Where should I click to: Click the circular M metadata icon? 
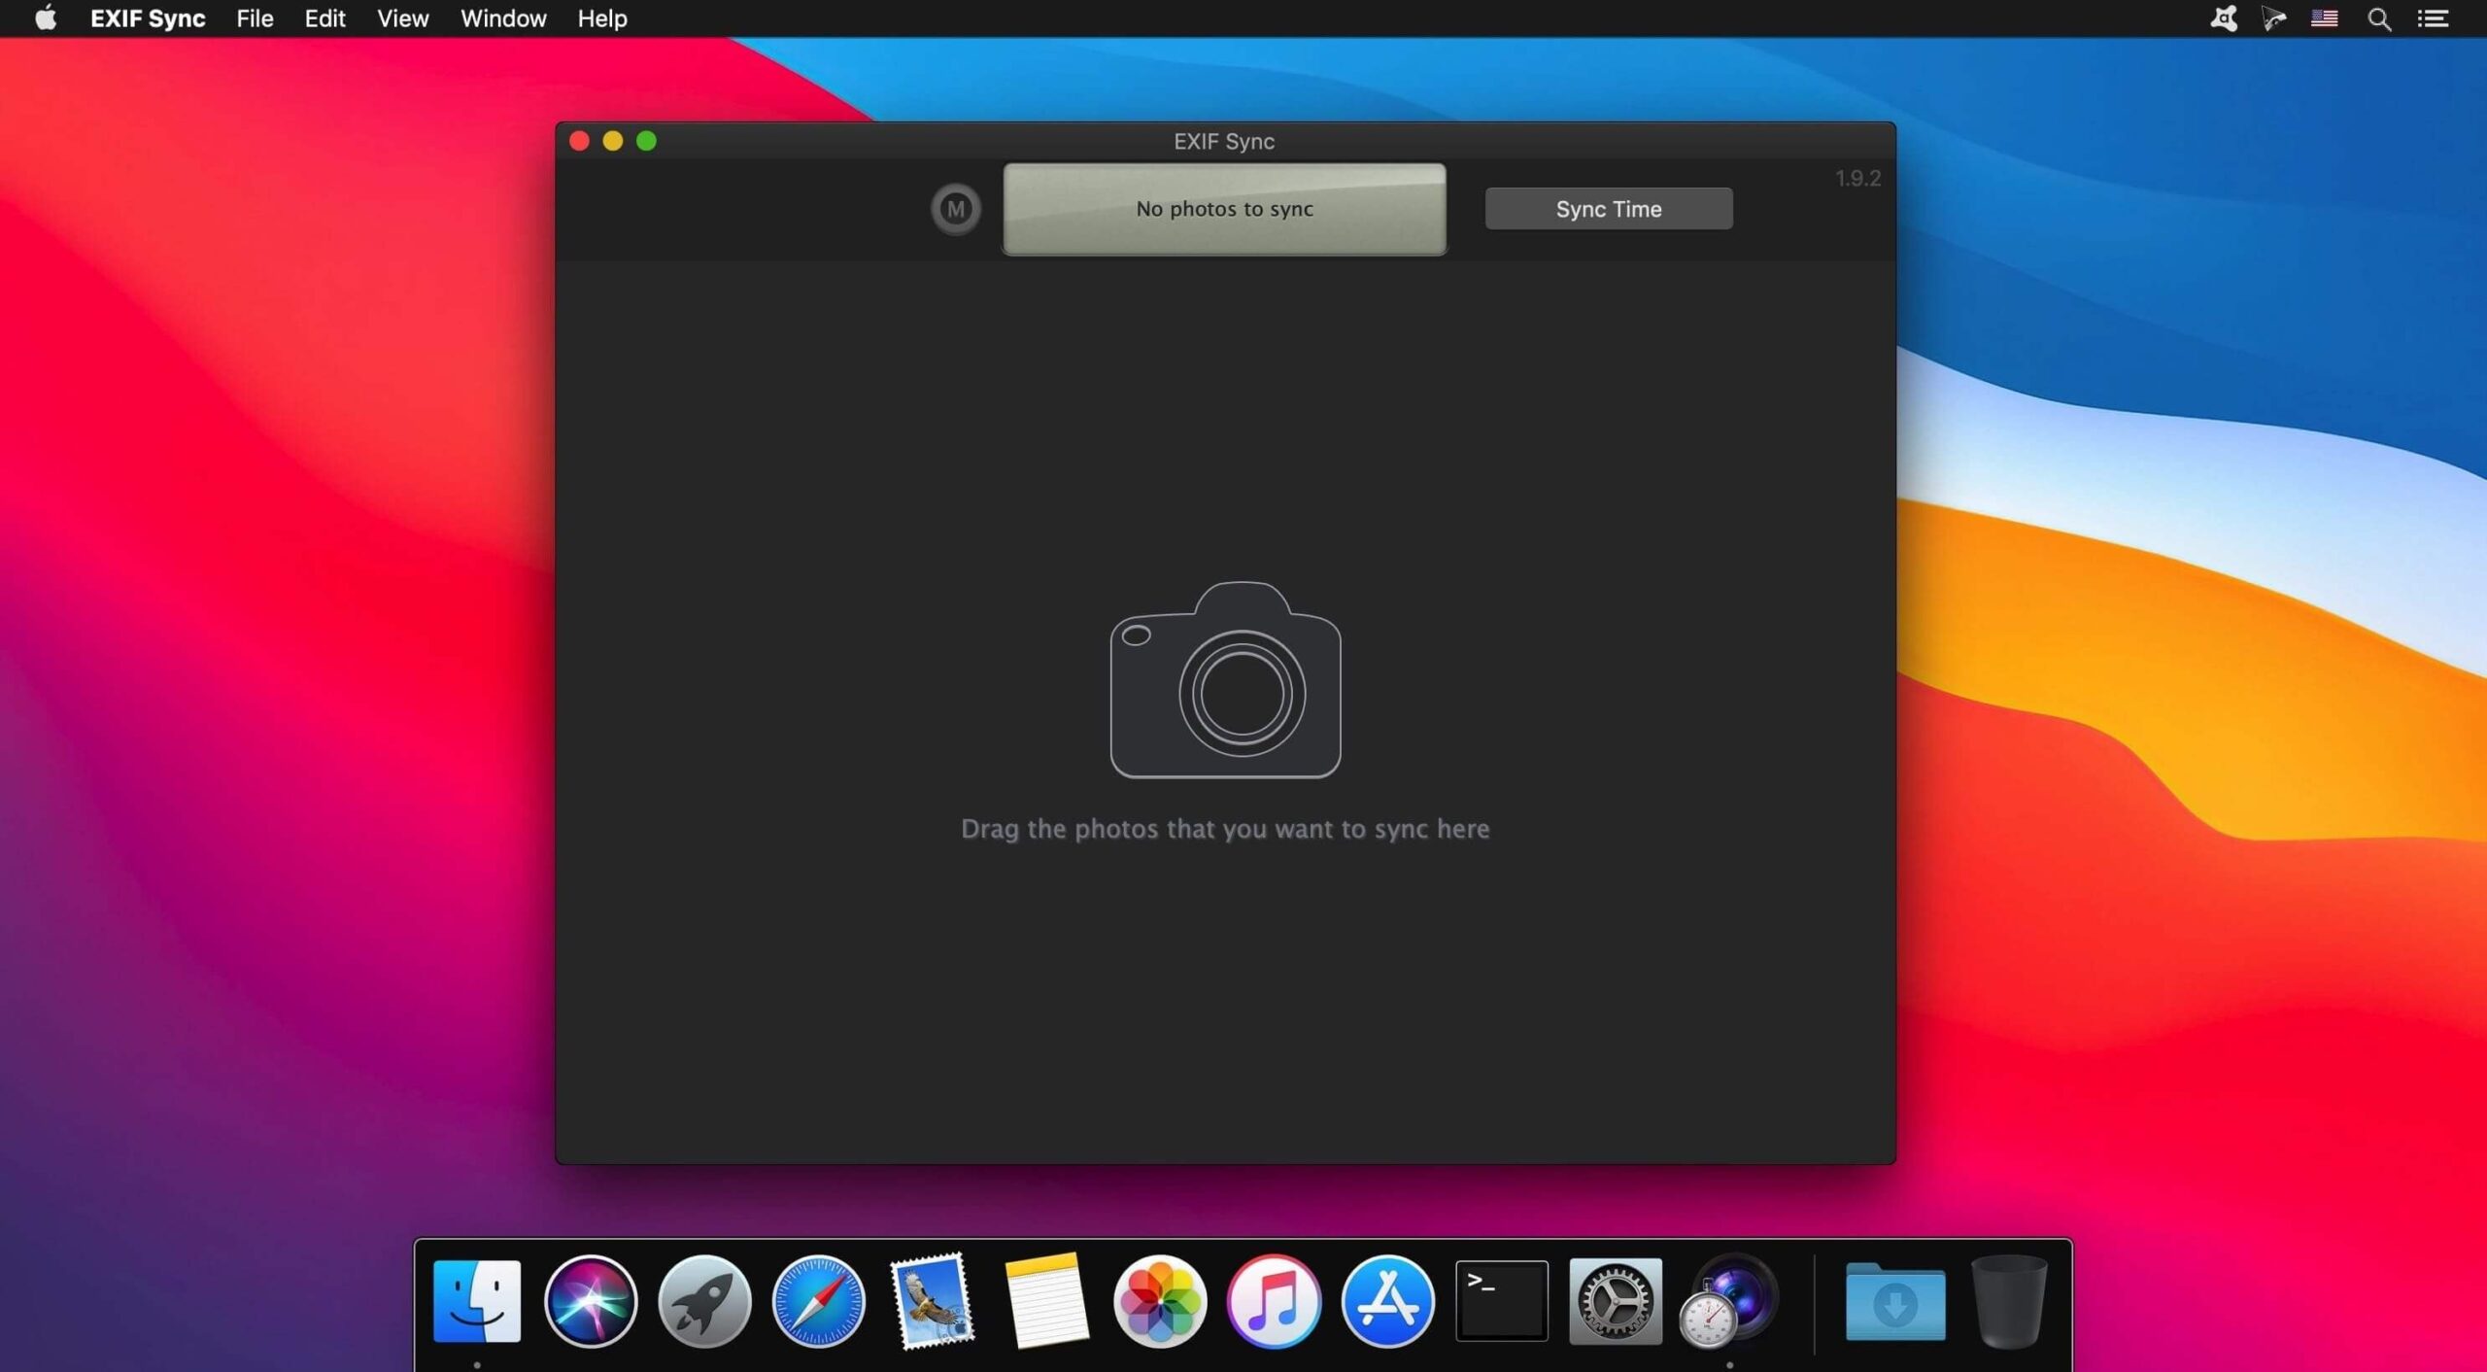955,208
